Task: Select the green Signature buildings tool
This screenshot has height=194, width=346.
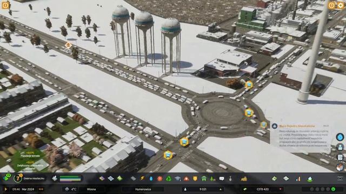Action: tap(119, 178)
